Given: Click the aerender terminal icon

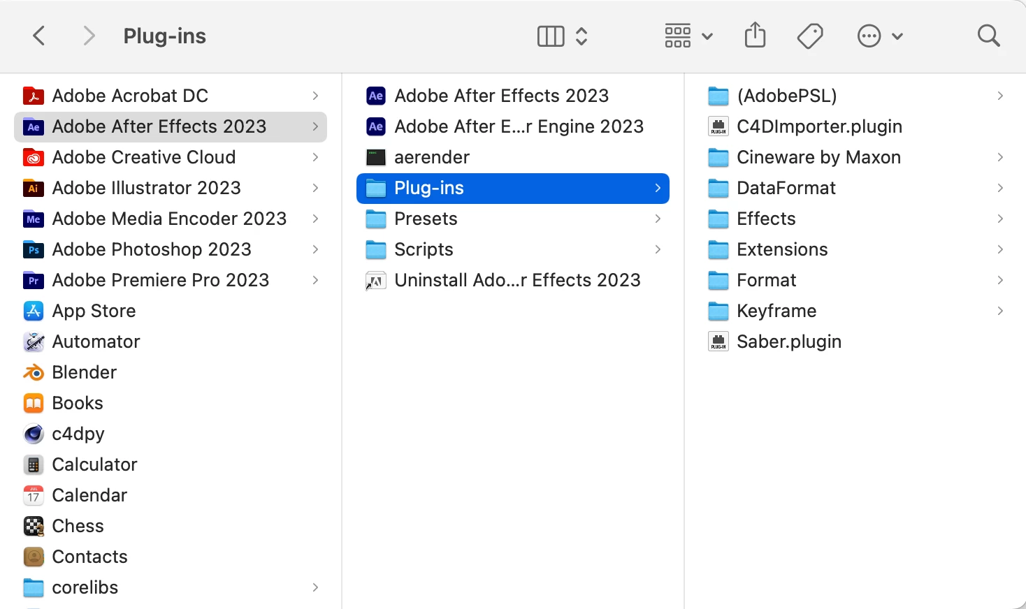Looking at the screenshot, I should pyautogui.click(x=376, y=157).
